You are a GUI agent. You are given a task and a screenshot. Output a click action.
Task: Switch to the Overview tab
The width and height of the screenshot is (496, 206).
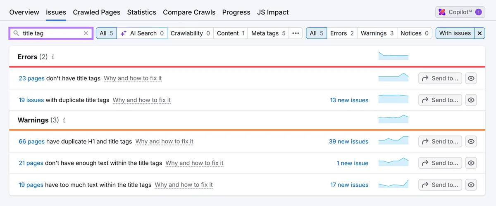(x=24, y=12)
